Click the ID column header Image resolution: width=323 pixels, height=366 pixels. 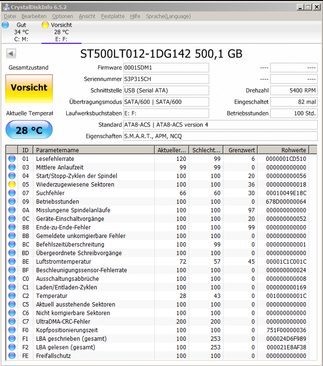(x=25, y=150)
